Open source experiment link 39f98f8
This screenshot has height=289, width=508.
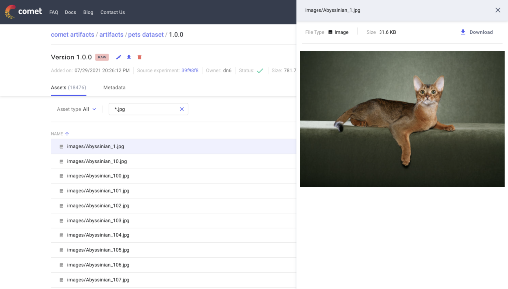(190, 71)
